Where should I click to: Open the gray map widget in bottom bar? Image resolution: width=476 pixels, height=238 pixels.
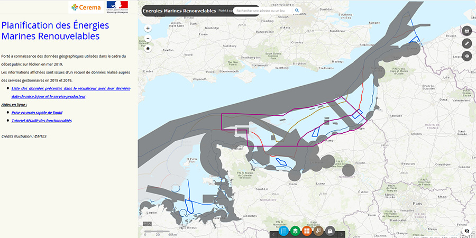click(330, 231)
